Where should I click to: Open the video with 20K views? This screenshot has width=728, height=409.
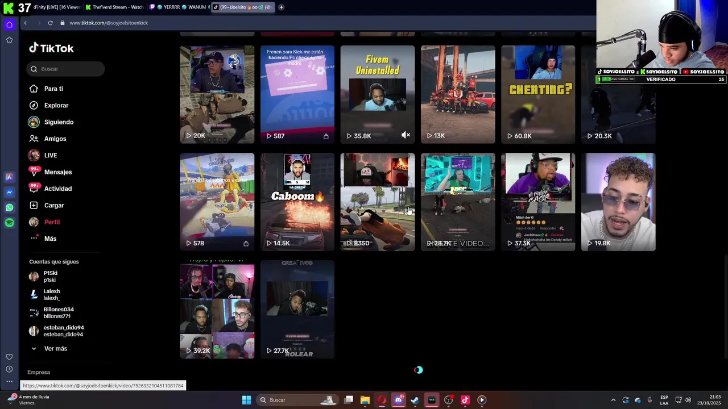coord(217,94)
